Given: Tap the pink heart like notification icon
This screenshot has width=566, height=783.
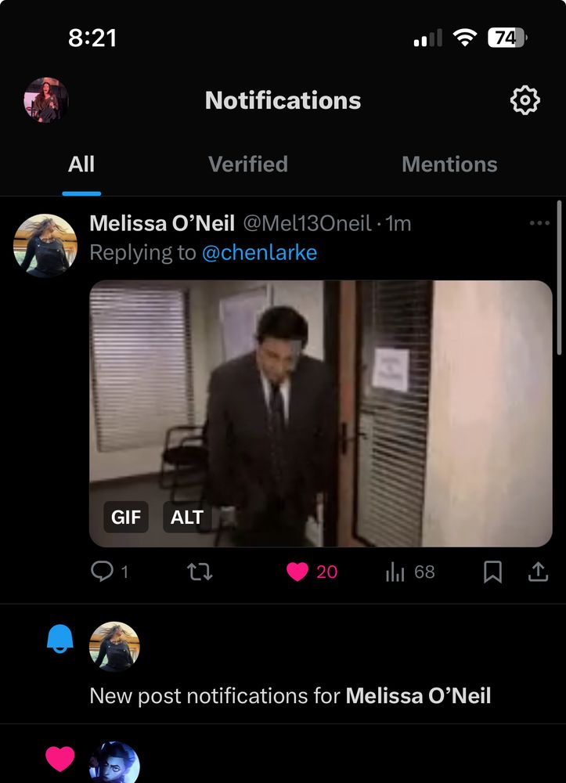Looking at the screenshot, I should click(x=60, y=759).
